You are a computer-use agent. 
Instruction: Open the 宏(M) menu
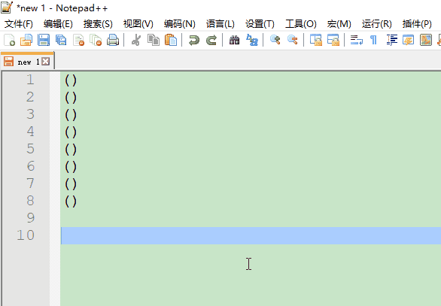coord(339,24)
